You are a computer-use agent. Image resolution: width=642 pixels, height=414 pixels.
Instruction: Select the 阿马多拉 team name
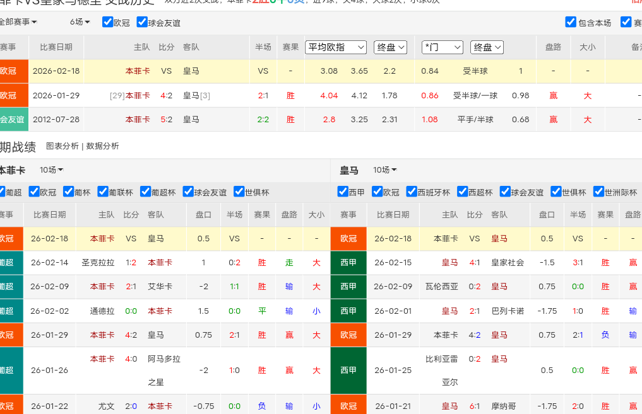164,359
